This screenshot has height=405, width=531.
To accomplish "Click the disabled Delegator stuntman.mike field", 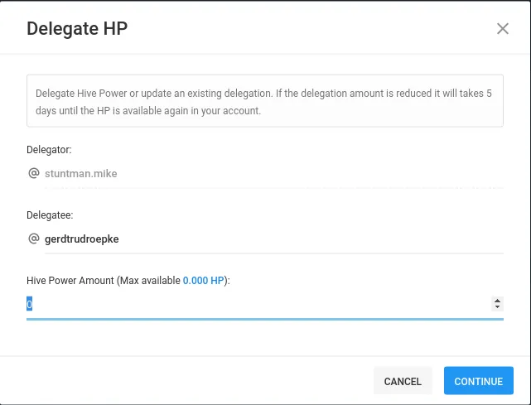I will tap(274, 174).
